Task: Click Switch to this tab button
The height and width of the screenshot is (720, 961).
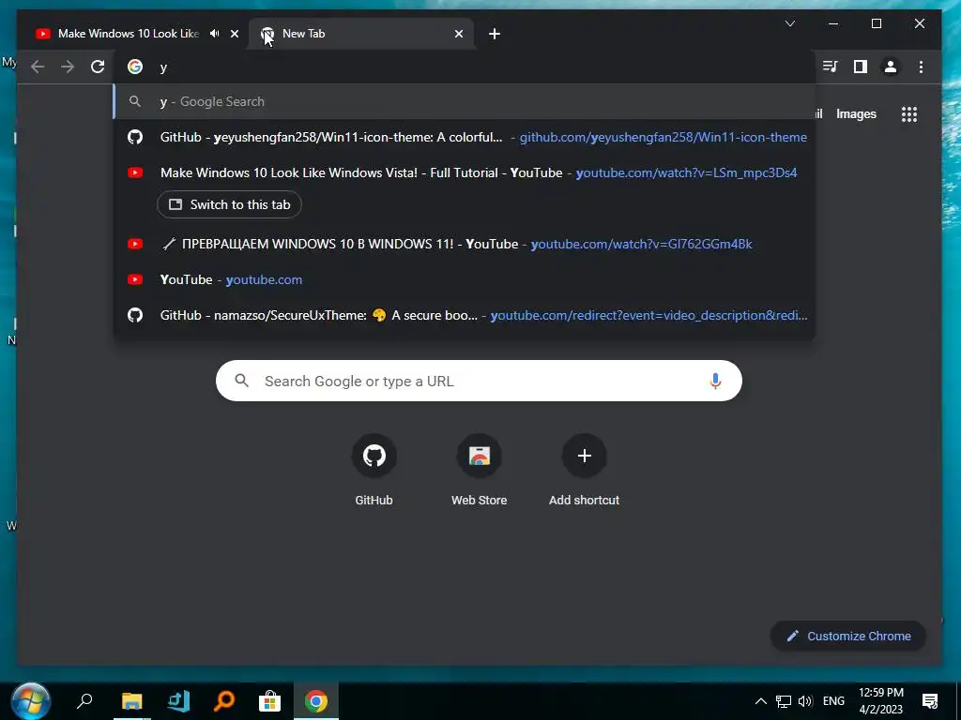Action: click(x=229, y=204)
